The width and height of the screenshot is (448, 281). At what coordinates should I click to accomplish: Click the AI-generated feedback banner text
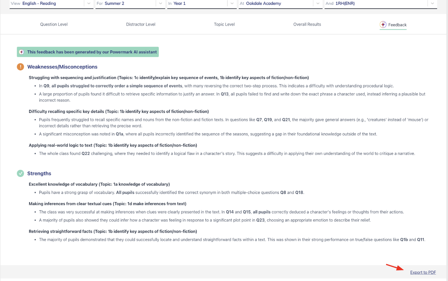click(92, 52)
